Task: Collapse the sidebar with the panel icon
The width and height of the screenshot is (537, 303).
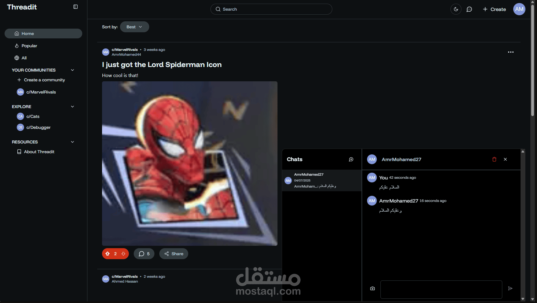Action: tap(76, 7)
